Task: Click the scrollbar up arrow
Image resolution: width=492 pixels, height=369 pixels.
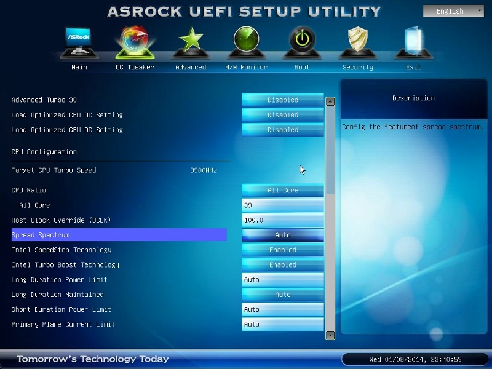Action: coord(330,101)
